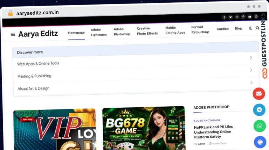Open the VIP article thumbnail
The width and height of the screenshot is (269, 150).
pyautogui.click(x=55, y=129)
